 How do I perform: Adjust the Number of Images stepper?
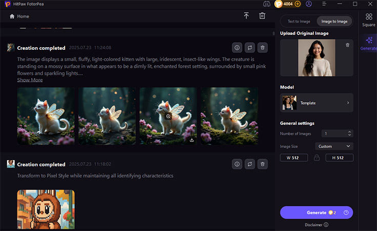pos(349,133)
